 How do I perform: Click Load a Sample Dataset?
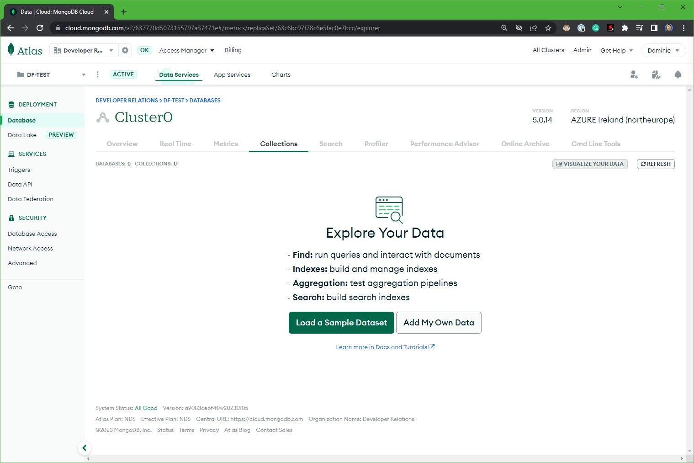tap(341, 323)
